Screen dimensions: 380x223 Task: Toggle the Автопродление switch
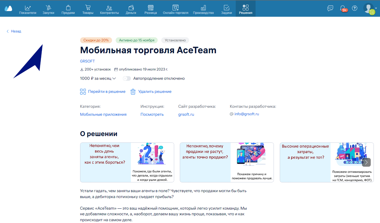(127, 78)
